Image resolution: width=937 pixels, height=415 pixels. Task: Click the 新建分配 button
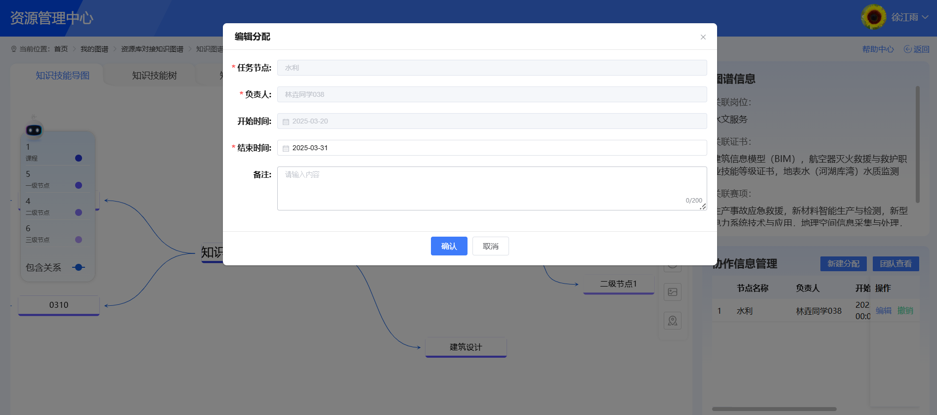pyautogui.click(x=843, y=264)
